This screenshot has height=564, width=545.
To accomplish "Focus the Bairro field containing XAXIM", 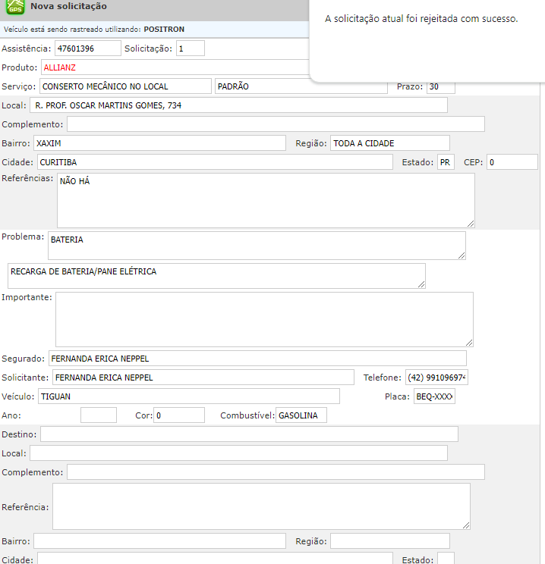I will [159, 143].
